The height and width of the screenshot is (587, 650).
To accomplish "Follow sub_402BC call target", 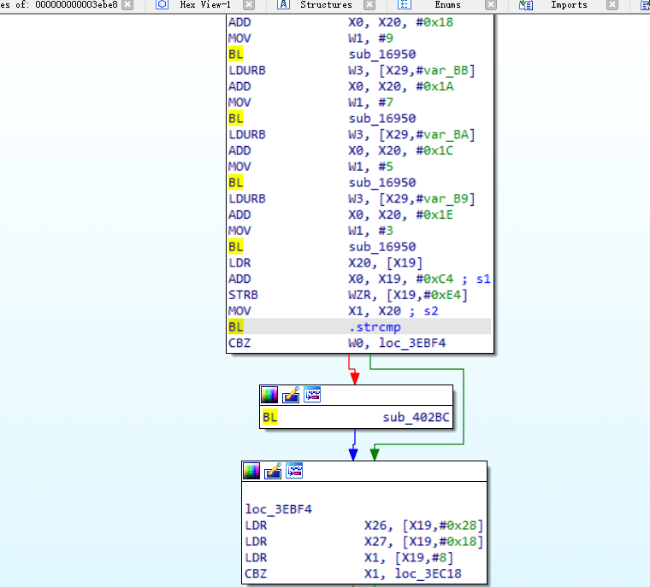I will click(x=416, y=417).
